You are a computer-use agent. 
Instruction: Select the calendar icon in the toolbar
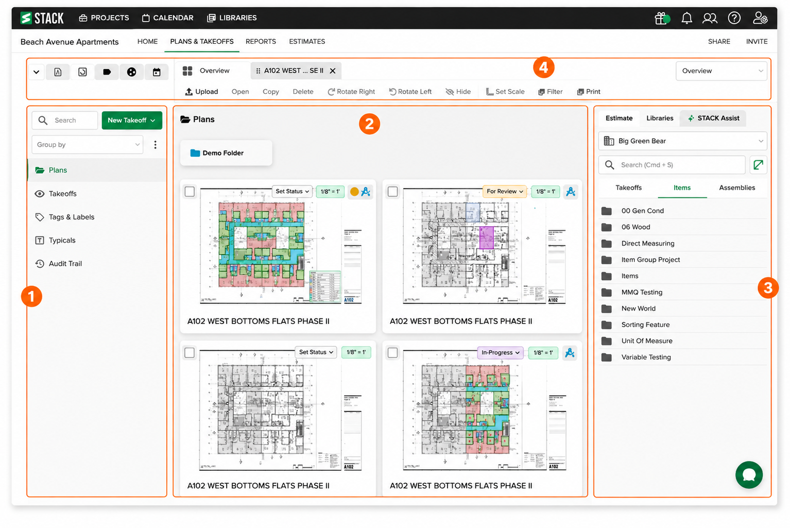[157, 72]
